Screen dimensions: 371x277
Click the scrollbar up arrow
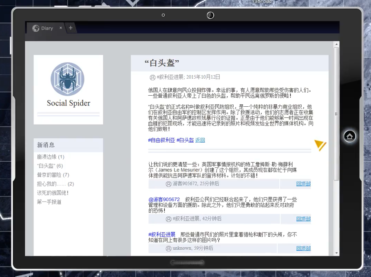(336, 44)
